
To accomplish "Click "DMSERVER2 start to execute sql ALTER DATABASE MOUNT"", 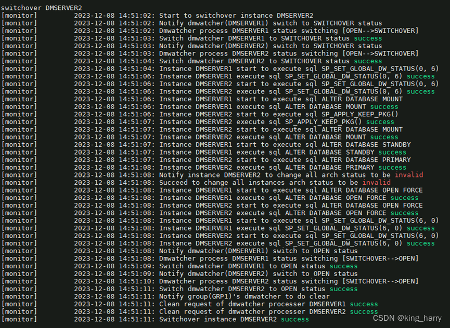I will (x=299, y=129).
